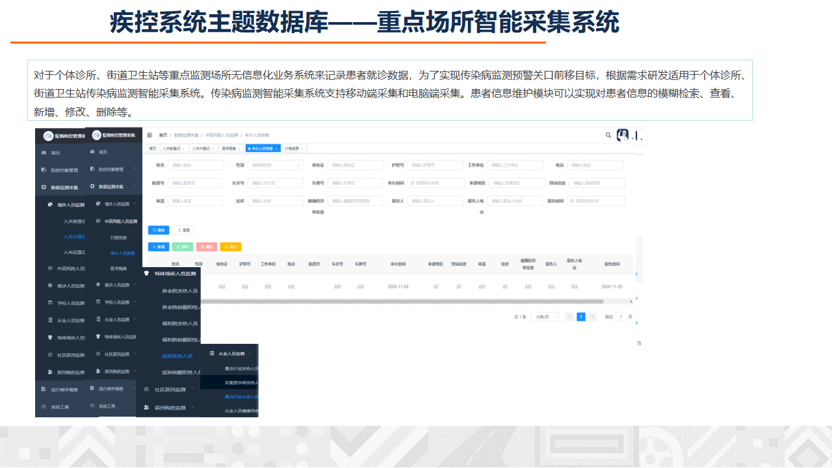
Task: Toggle the table header select-all checkbox
Action: coord(156,264)
